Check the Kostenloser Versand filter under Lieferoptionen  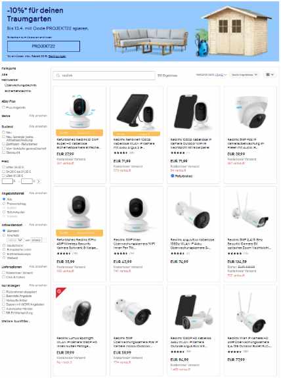coord(4,273)
